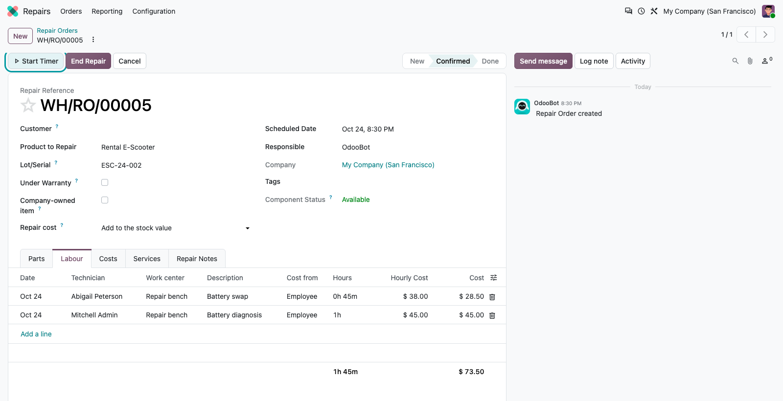Toggle the Under Warranty checkbox
The height and width of the screenshot is (401, 783).
(105, 182)
